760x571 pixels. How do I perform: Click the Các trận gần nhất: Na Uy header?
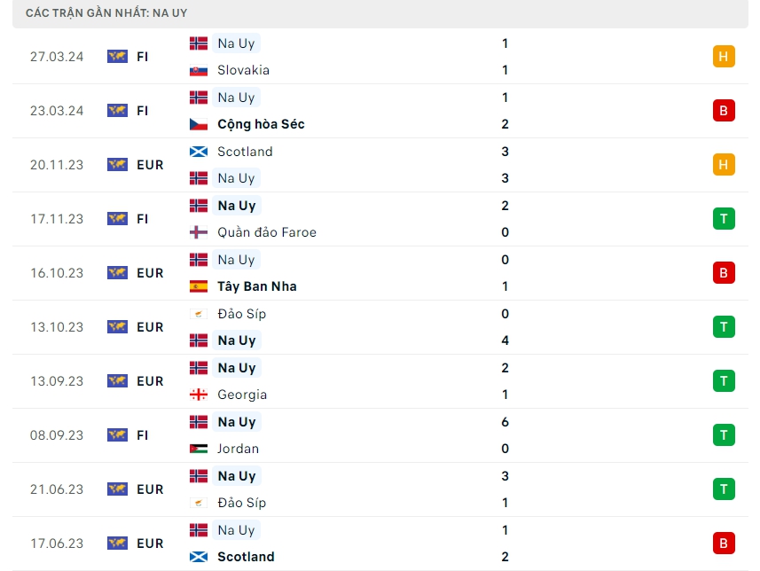click(106, 13)
